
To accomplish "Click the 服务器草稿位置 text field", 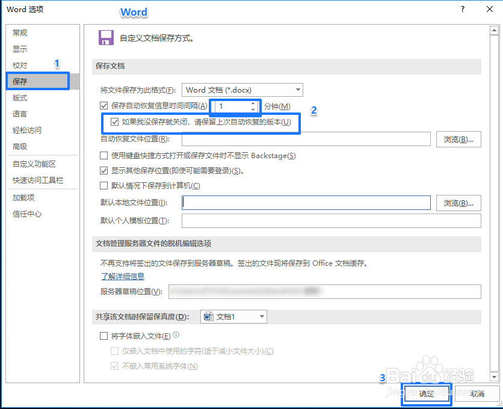I will 325,292.
